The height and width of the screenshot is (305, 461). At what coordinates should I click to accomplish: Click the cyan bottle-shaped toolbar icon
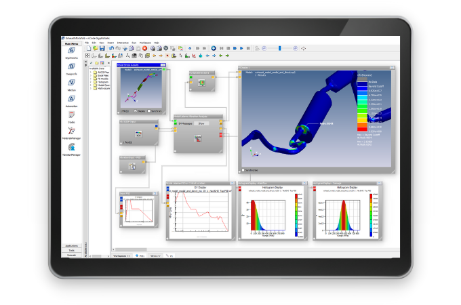click(201, 56)
